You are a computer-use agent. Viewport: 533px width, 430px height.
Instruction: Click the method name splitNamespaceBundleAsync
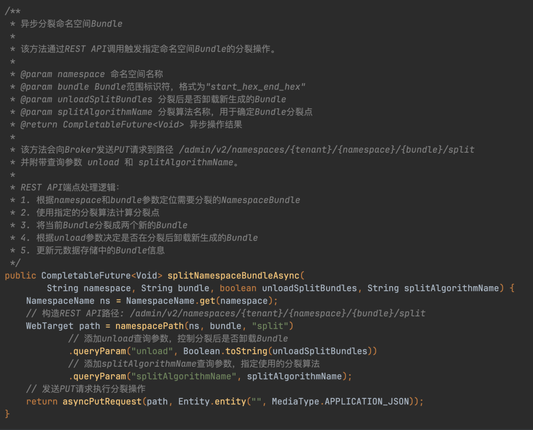click(233, 275)
